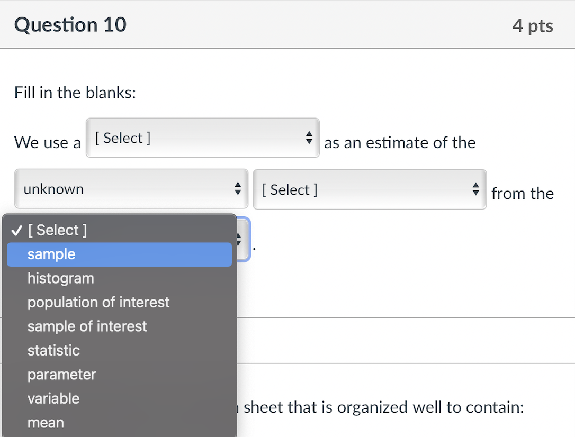575x437 pixels.
Task: Click the "Fill in the blanks:" text
Action: coord(75,92)
